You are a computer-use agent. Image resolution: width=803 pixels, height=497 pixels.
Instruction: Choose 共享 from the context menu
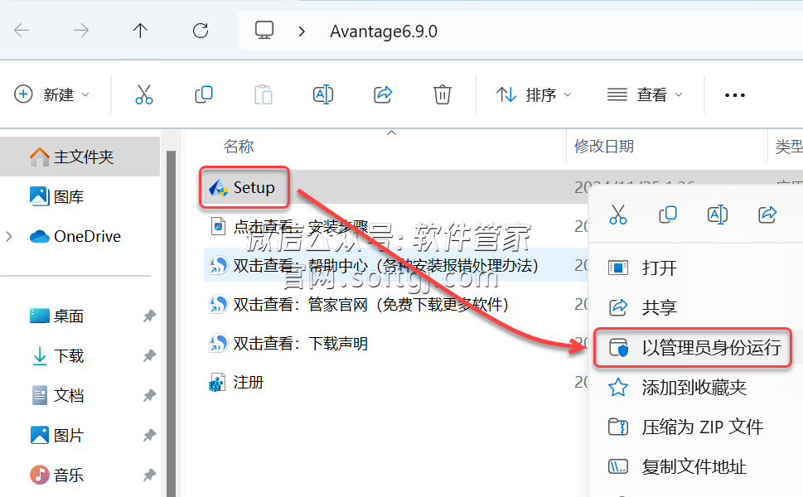pyautogui.click(x=643, y=307)
